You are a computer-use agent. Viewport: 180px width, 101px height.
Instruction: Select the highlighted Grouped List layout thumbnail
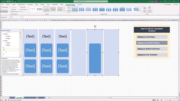[46, 9]
